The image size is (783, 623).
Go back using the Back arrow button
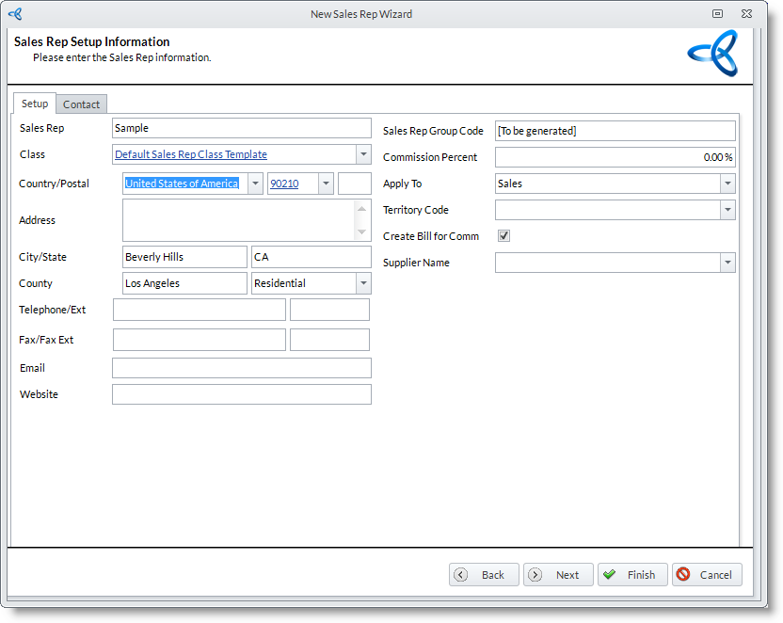[x=484, y=575]
